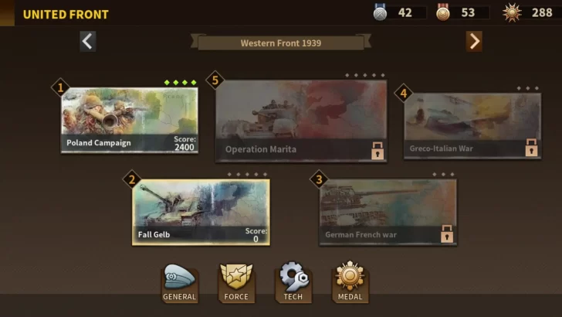Screen dimensions: 562x317
Task: Open the Force shield icon
Action: tap(236, 282)
